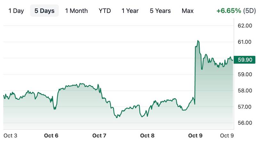The width and height of the screenshot is (264, 145).
Task: Select the Oct 6 date marker
Action: pyautogui.click(x=51, y=135)
